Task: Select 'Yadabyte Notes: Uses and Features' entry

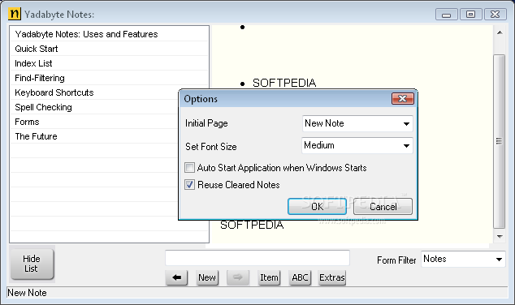Action: pyautogui.click(x=110, y=34)
